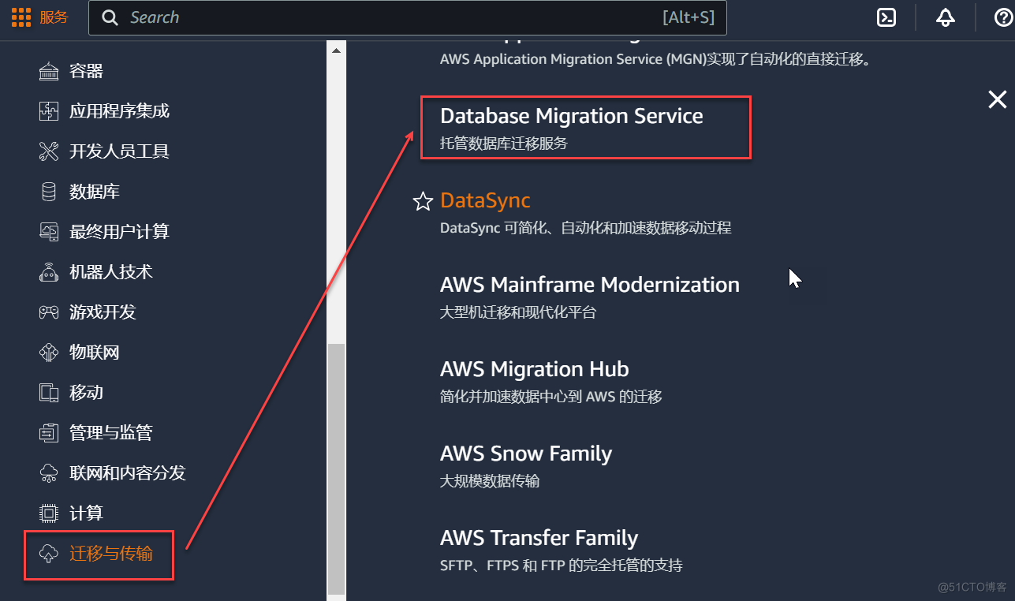
Task: Open Database Migration Service
Action: click(x=572, y=116)
